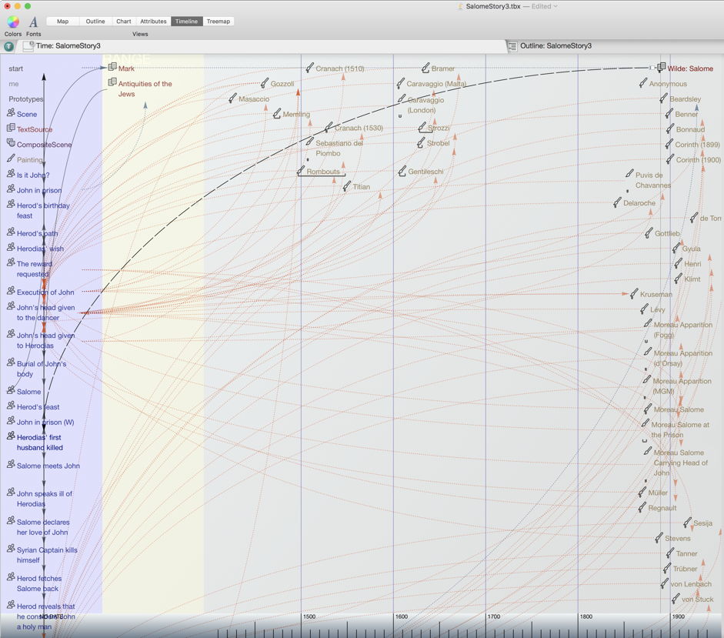Click the 1800 mark on the timeline ruler
This screenshot has width=724, height=638.
coord(587,616)
